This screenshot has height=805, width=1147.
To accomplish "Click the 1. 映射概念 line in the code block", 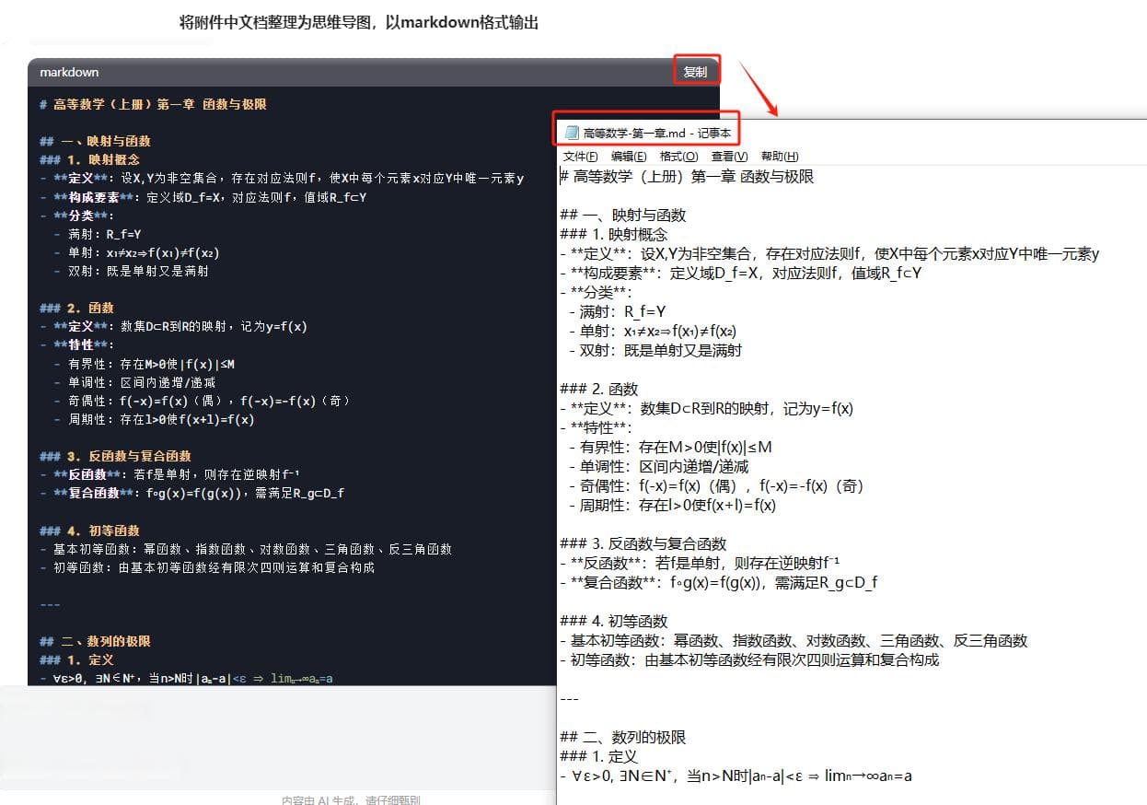I will pos(89,160).
